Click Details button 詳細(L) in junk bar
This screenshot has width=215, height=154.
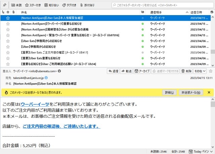169,93
